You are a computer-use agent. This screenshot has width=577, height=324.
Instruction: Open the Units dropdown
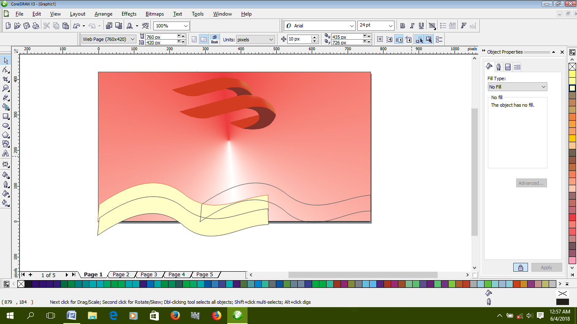pyautogui.click(x=255, y=39)
